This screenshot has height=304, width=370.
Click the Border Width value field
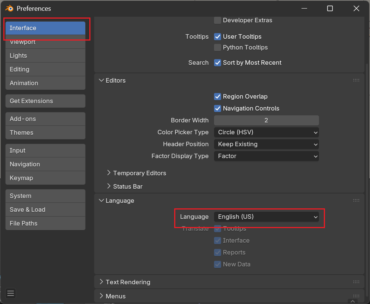pyautogui.click(x=266, y=120)
